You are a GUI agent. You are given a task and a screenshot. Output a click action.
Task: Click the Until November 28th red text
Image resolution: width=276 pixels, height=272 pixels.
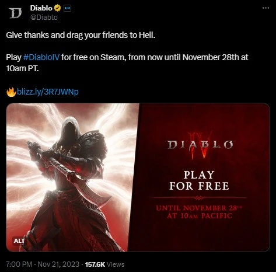pos(199,212)
